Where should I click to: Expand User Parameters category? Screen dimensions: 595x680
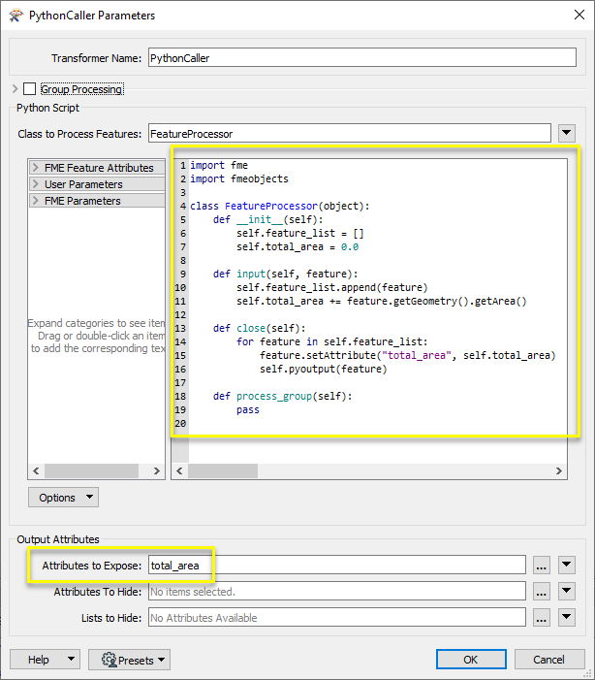(x=97, y=184)
